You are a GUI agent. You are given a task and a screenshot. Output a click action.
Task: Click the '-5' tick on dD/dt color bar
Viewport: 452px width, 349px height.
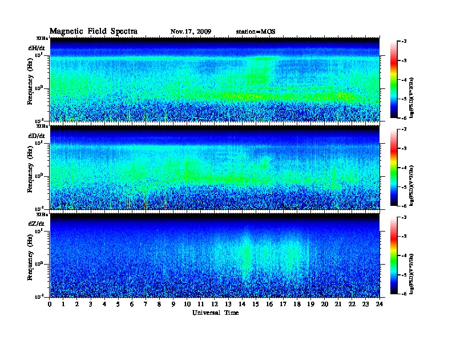point(404,187)
